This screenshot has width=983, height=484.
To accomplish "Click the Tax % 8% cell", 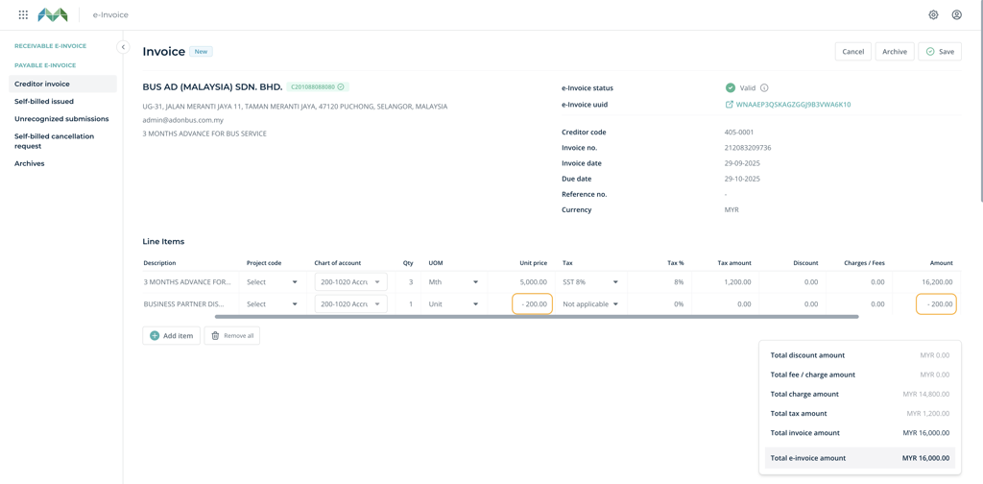I will click(x=679, y=282).
